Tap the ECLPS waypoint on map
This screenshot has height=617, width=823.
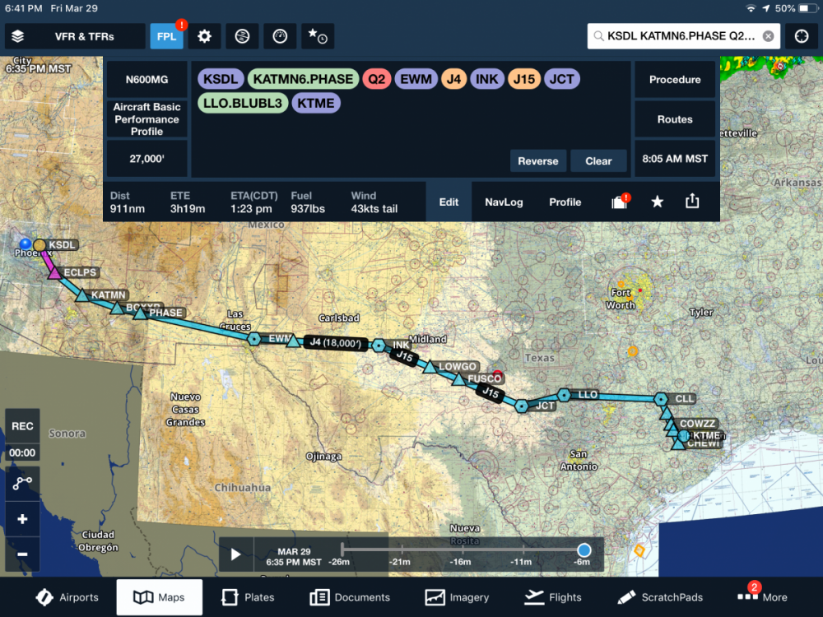[54, 273]
